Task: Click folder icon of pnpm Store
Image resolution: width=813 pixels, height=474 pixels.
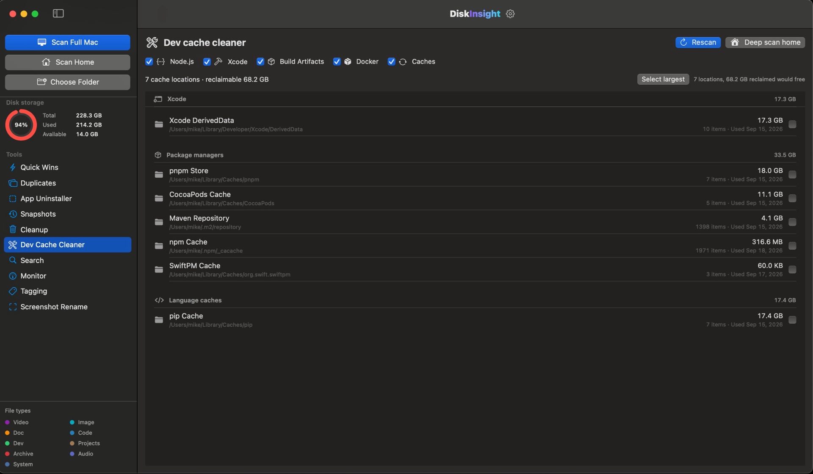Action: click(159, 174)
